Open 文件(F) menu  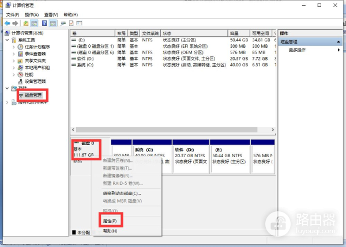coord(13,15)
